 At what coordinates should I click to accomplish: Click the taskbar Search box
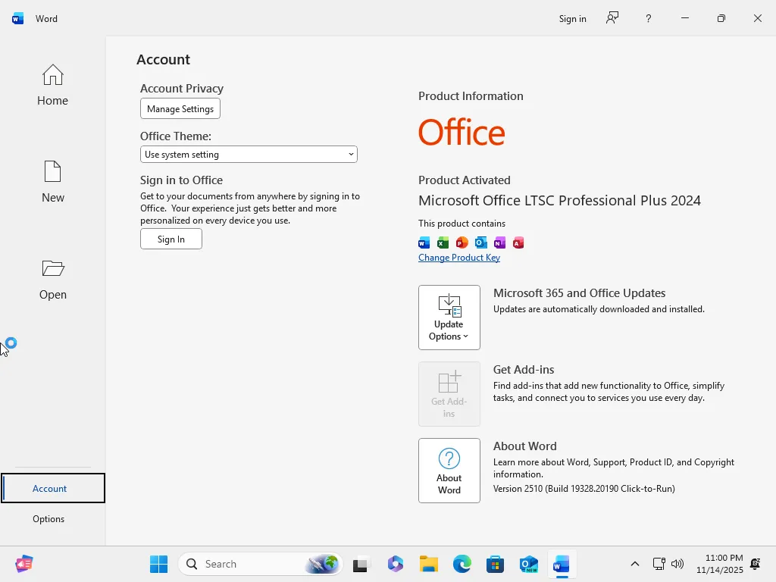click(x=261, y=564)
